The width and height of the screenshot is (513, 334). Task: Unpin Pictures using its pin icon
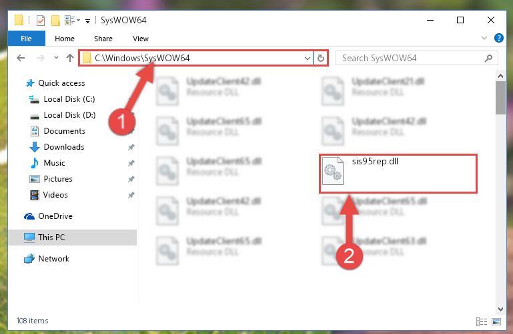click(131, 179)
